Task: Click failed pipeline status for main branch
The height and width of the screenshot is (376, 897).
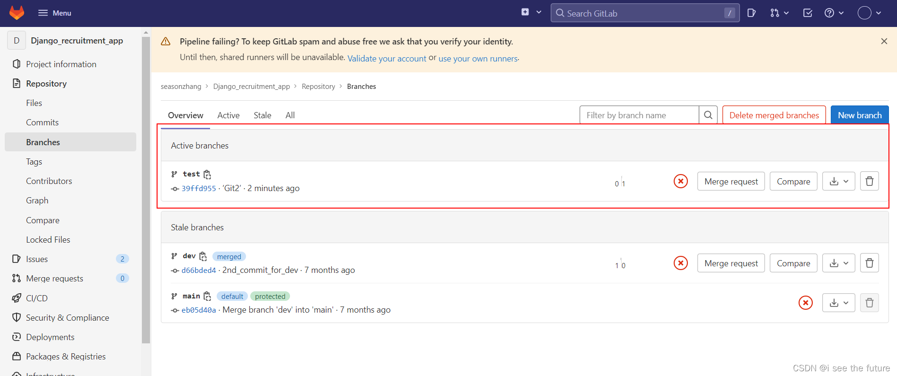Action: [x=806, y=303]
